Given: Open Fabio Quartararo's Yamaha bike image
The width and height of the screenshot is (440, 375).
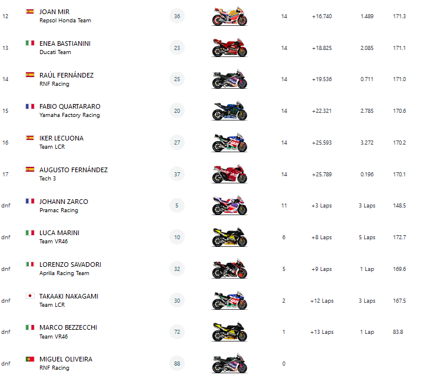Looking at the screenshot, I should [x=229, y=111].
